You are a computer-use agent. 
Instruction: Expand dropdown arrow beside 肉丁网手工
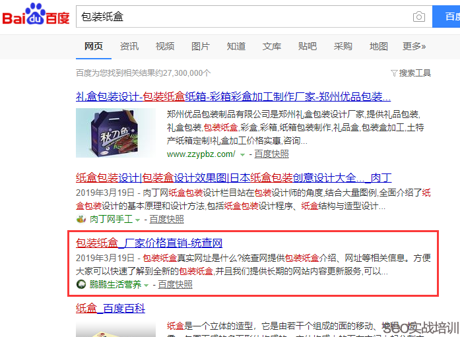tap(137, 220)
